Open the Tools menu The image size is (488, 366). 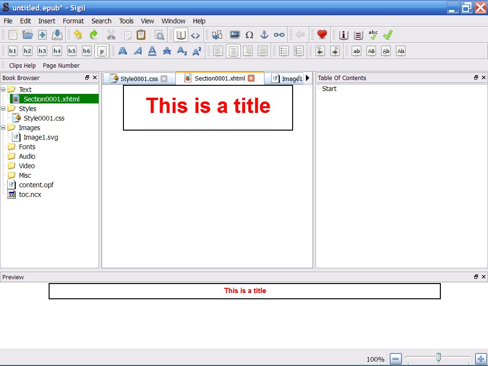pyautogui.click(x=126, y=21)
